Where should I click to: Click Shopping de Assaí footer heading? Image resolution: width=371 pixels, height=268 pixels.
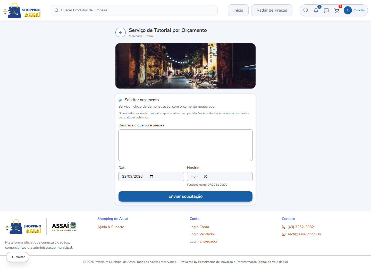point(113,219)
